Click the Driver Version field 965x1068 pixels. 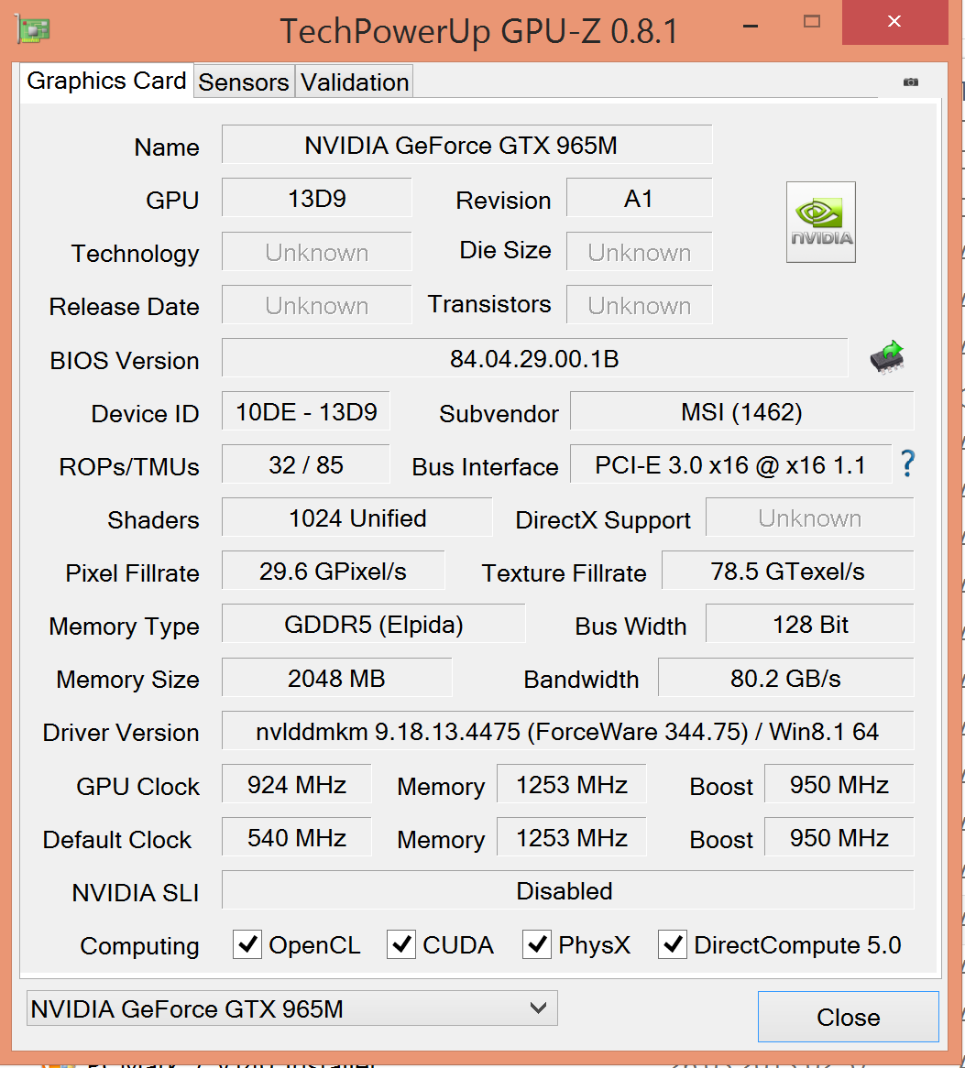tap(567, 732)
